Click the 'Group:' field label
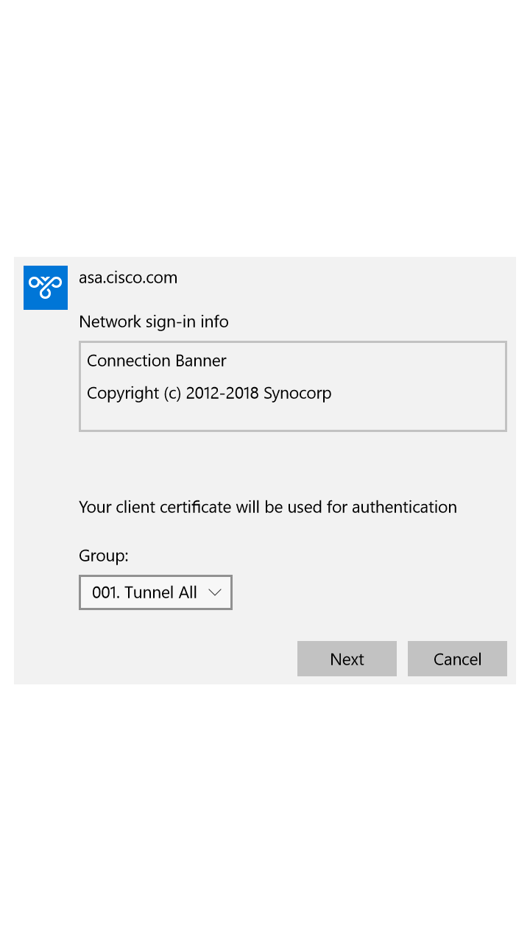Screen dimensions: 530x942 point(104,556)
